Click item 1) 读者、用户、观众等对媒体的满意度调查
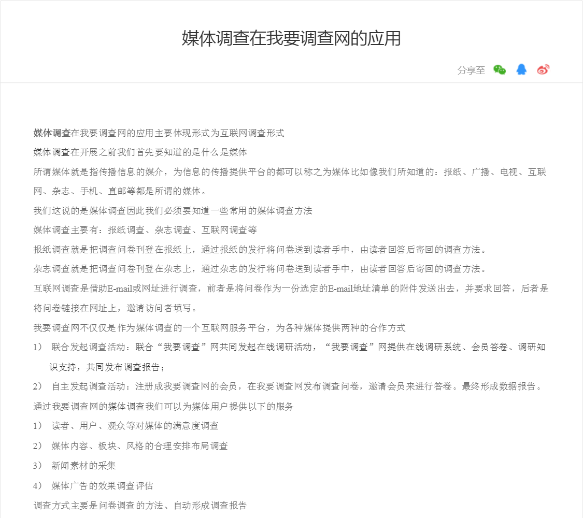Viewport: 583px width, 518px height. tap(126, 426)
